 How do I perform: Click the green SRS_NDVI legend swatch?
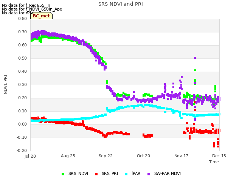click(63, 174)
